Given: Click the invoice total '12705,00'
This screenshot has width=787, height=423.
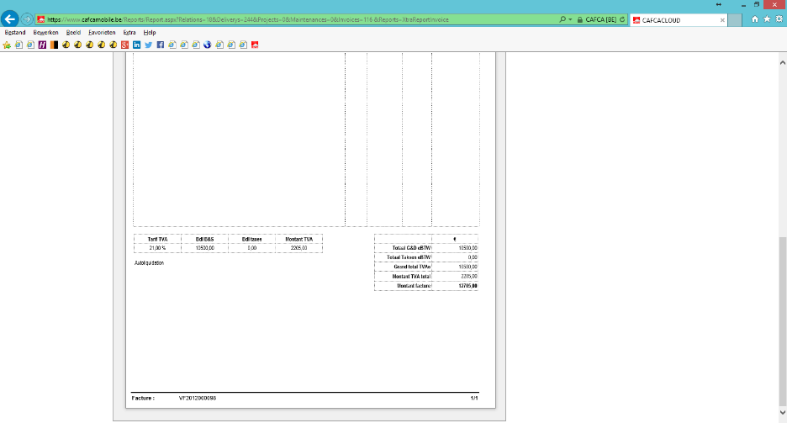Looking at the screenshot, I should (x=467, y=286).
